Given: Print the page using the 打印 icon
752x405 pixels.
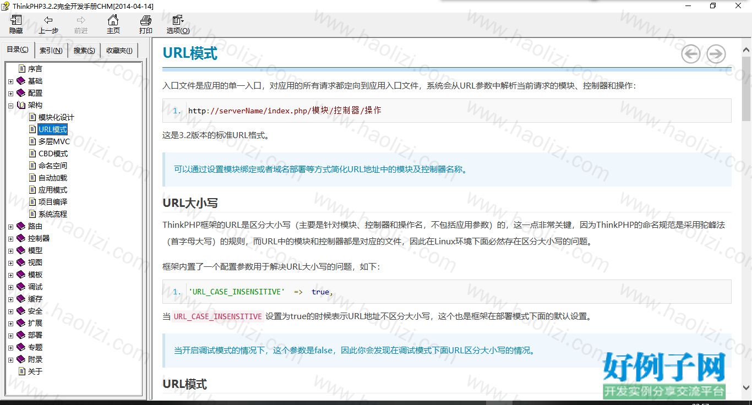Looking at the screenshot, I should 146,20.
